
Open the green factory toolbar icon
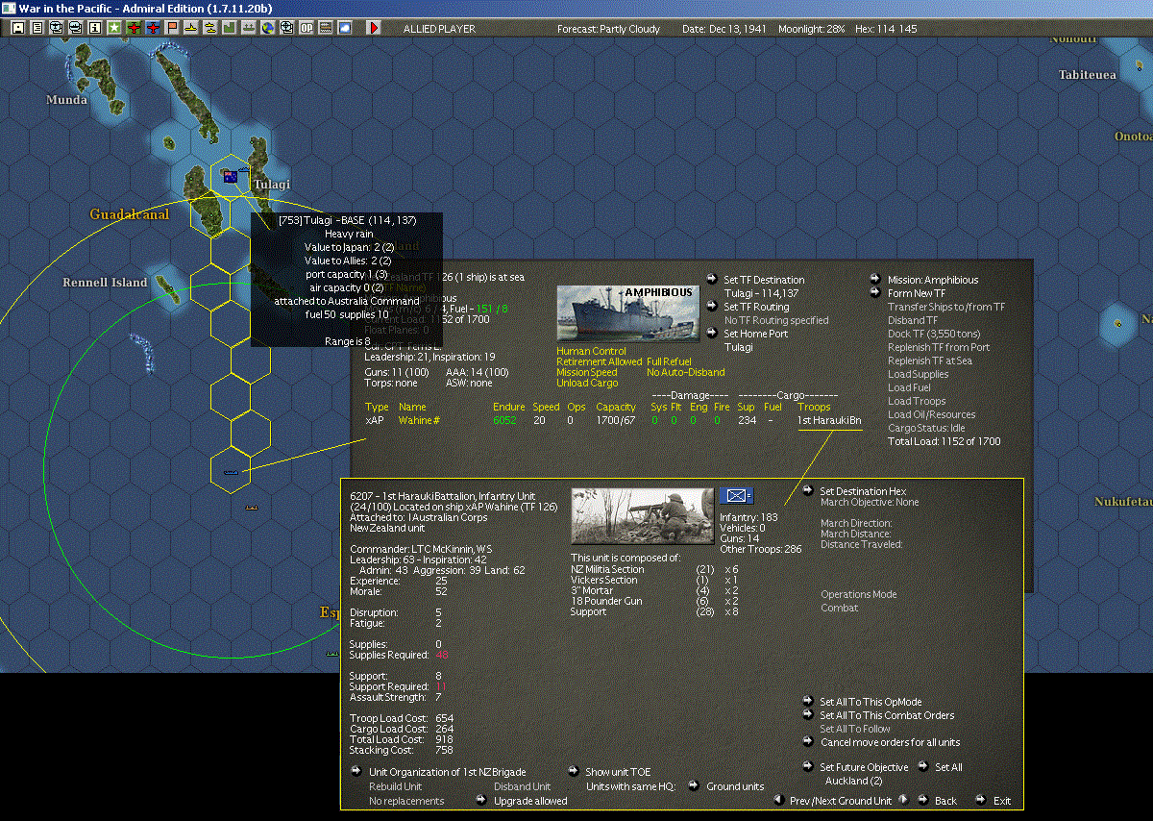[229, 28]
